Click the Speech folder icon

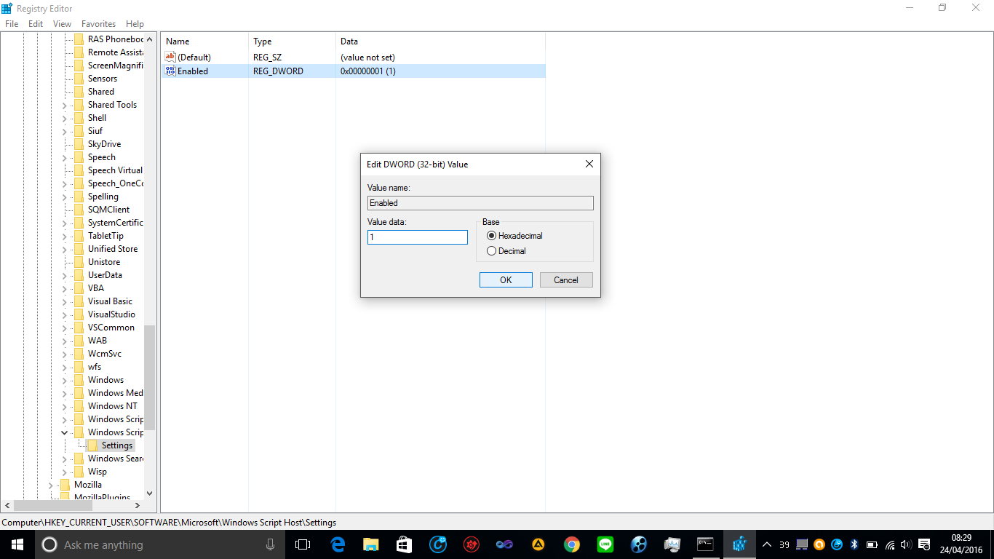[x=79, y=157]
